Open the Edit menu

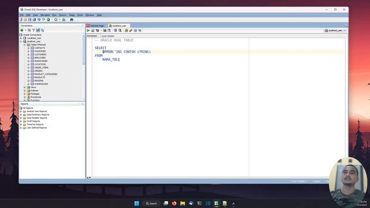click(28, 15)
